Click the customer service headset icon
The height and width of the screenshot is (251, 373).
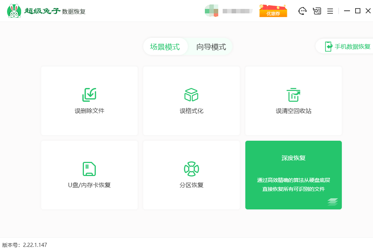tap(302, 11)
